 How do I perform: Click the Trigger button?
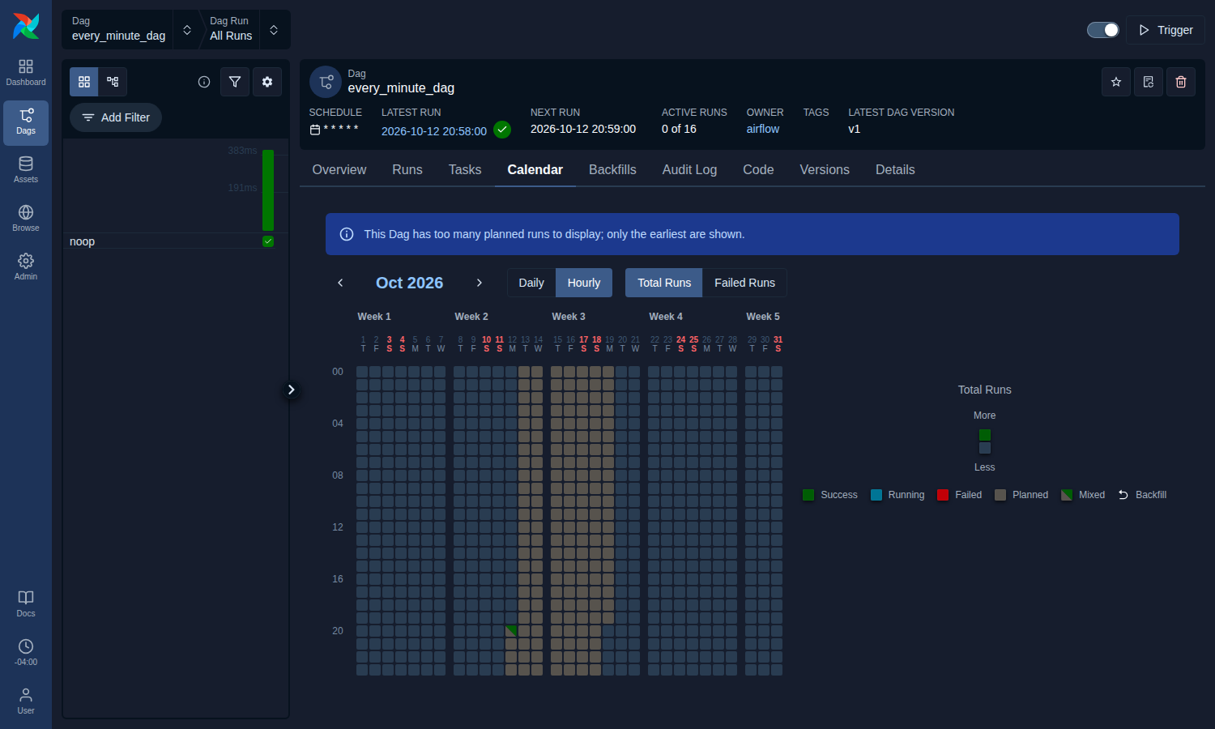(1166, 30)
